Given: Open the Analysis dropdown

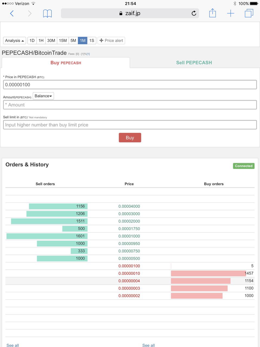Looking at the screenshot, I should click(15, 40).
